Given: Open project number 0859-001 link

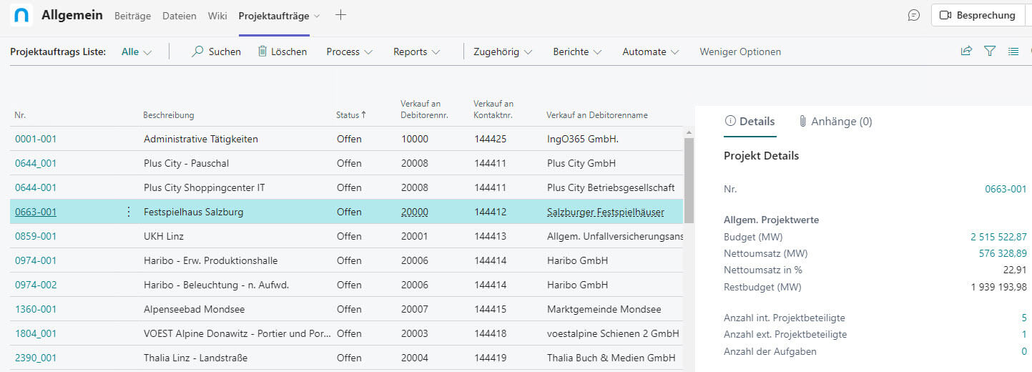Looking at the screenshot, I should (x=36, y=236).
